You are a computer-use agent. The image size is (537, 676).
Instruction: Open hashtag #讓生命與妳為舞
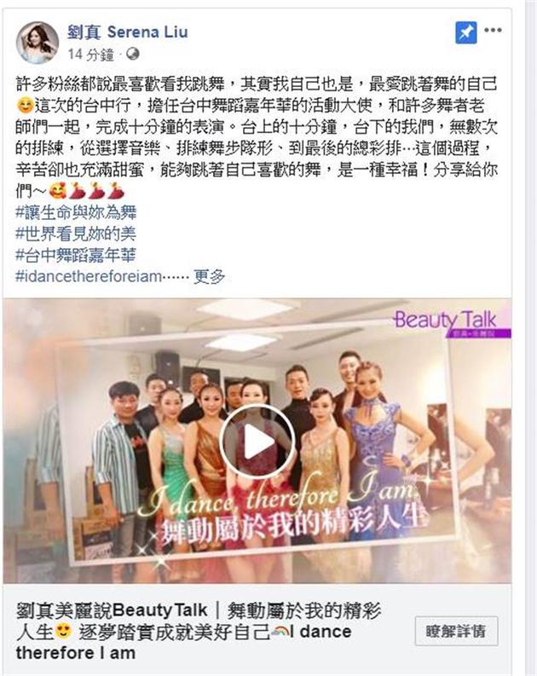tap(76, 212)
